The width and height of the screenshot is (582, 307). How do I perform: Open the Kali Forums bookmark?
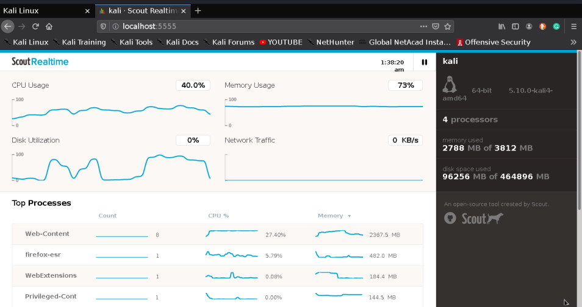pos(229,42)
